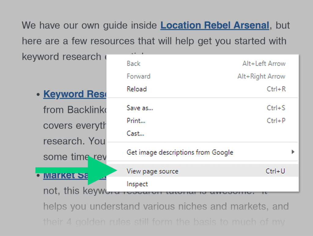Click the Ctrl+R shortcut label
The width and height of the screenshot is (313, 236).
pyautogui.click(x=276, y=89)
